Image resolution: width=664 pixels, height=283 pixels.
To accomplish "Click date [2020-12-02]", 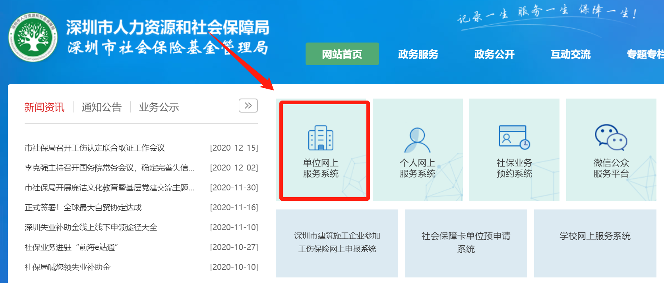I will (234, 168).
